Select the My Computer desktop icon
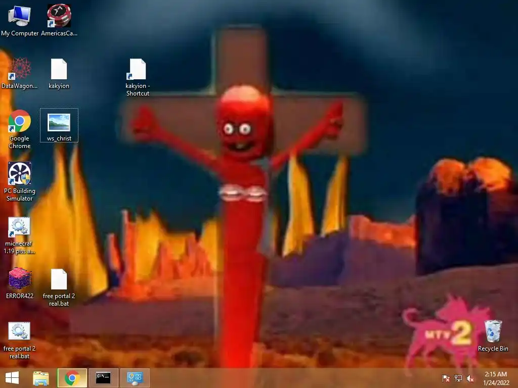The image size is (518, 388). [x=20, y=20]
